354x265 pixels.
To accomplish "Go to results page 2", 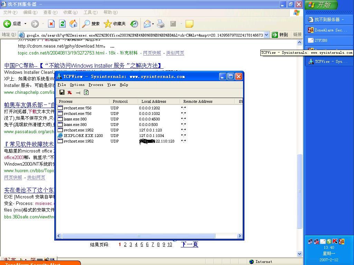I will [x=125, y=245].
